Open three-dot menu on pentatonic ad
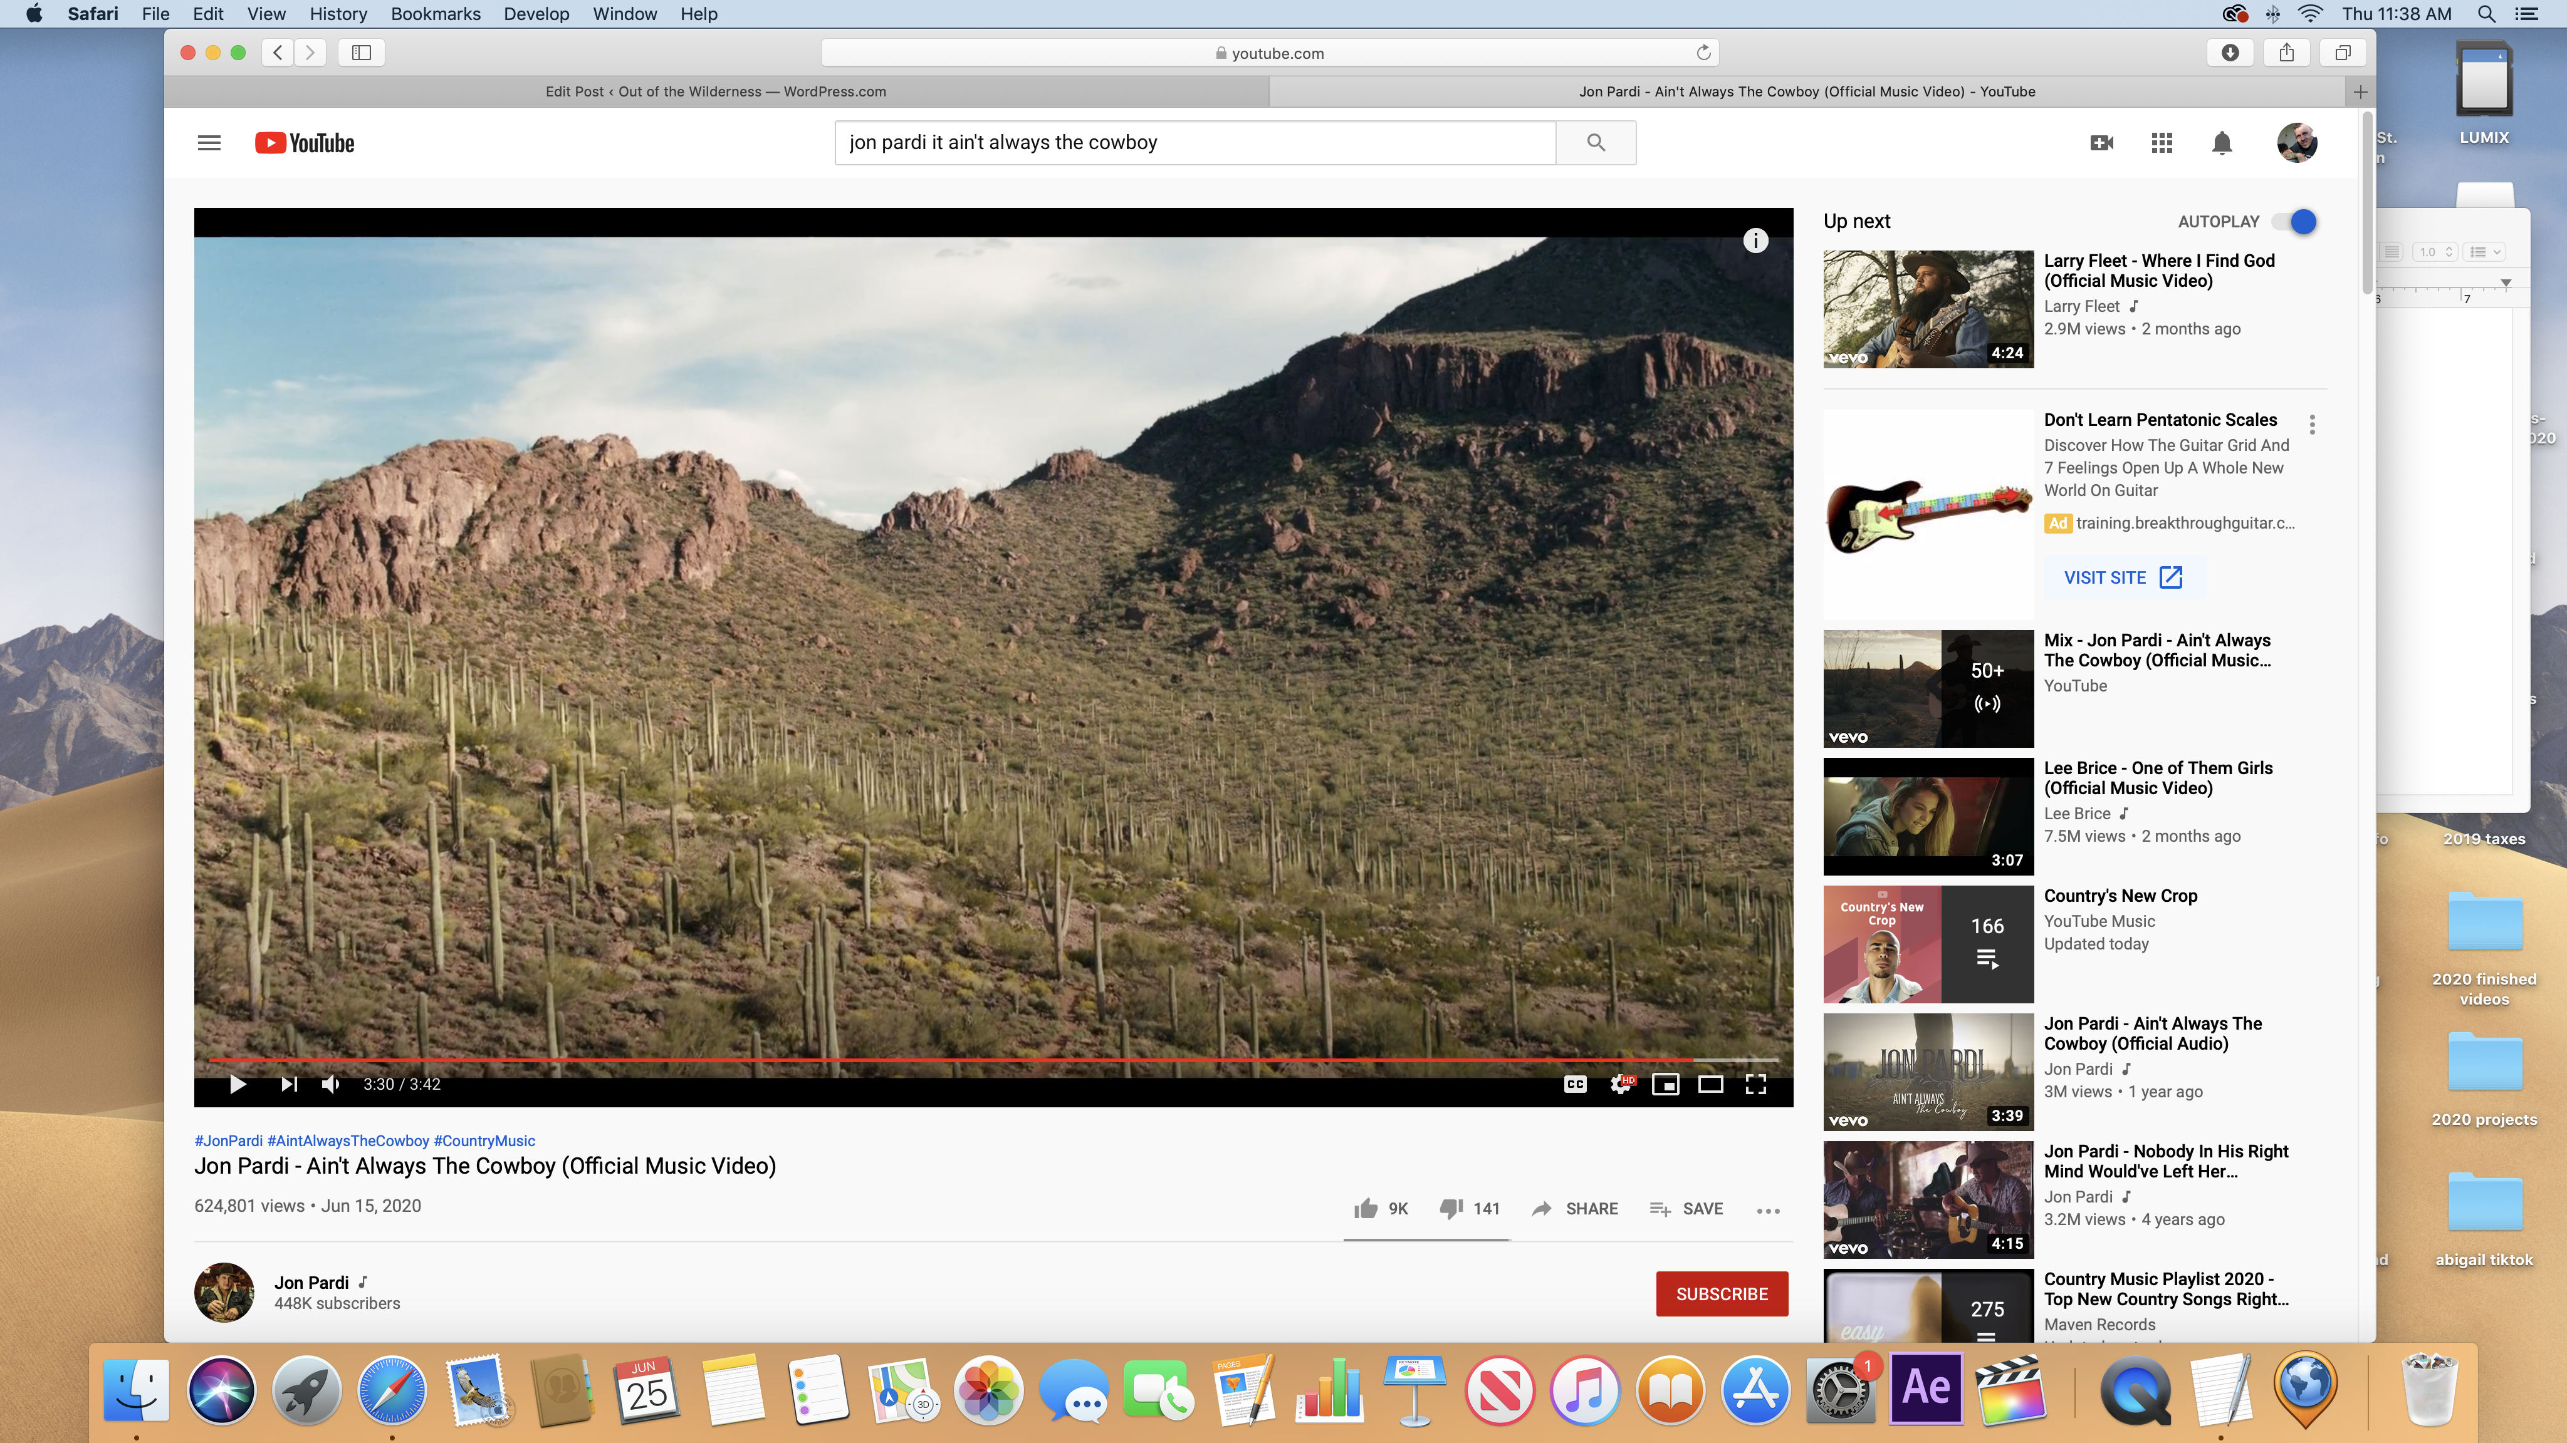The height and width of the screenshot is (1443, 2567). point(2312,424)
